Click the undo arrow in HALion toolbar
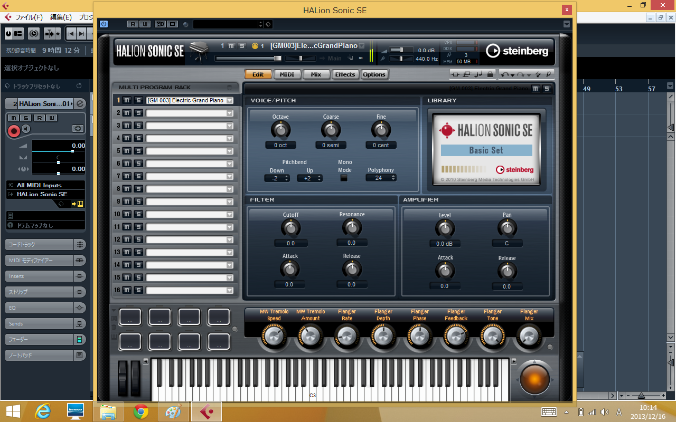Viewport: 676px width, 422px height. [506, 75]
